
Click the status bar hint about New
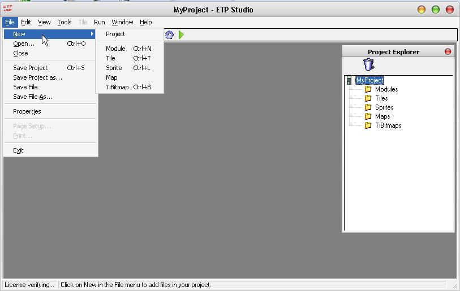click(x=136, y=285)
